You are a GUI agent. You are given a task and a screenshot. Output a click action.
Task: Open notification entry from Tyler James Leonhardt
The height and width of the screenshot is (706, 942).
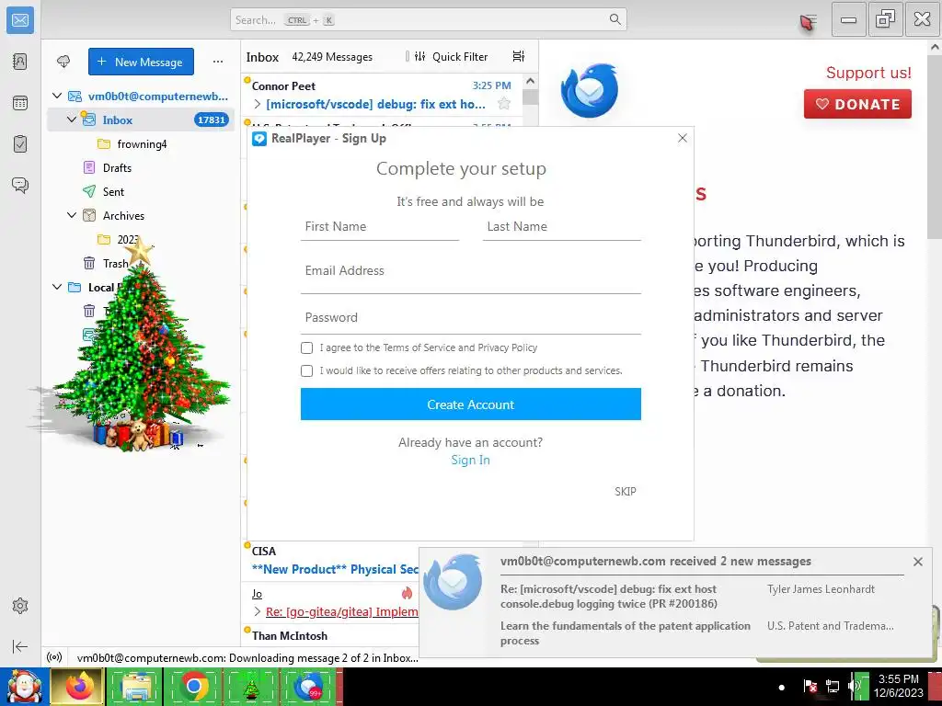pyautogui.click(x=701, y=597)
